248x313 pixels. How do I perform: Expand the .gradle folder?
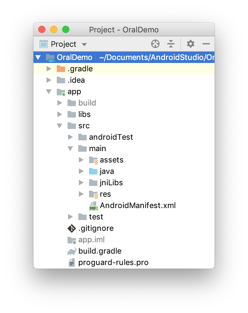point(49,69)
